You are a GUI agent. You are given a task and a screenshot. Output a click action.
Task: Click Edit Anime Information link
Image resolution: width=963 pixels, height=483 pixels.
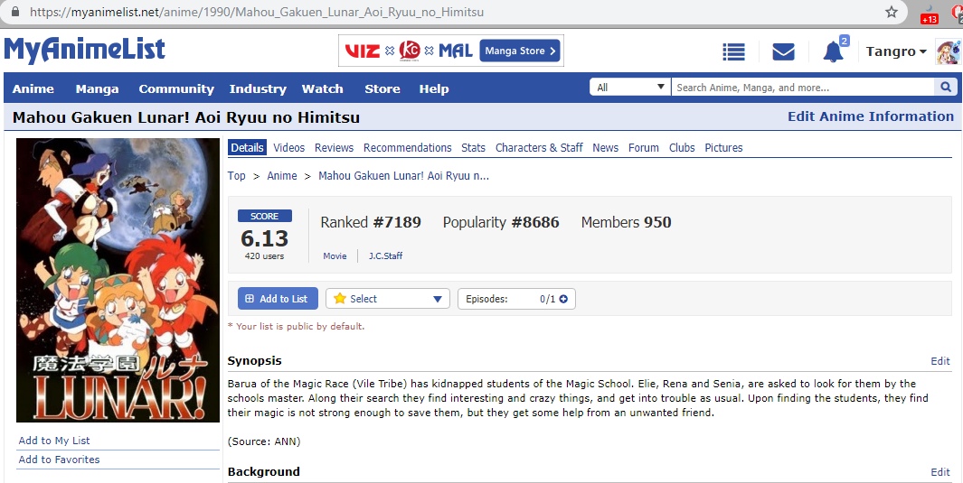pyautogui.click(x=871, y=116)
